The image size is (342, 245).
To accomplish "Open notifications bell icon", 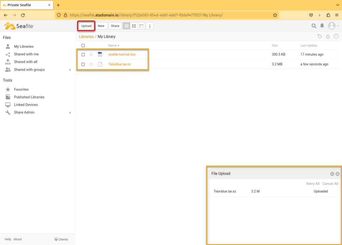I will 322,26.
